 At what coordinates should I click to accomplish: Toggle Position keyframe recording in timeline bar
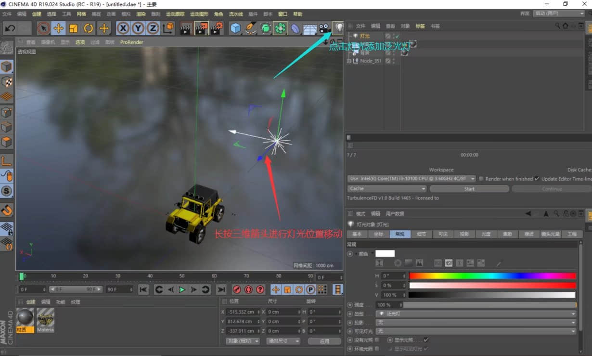(x=276, y=290)
